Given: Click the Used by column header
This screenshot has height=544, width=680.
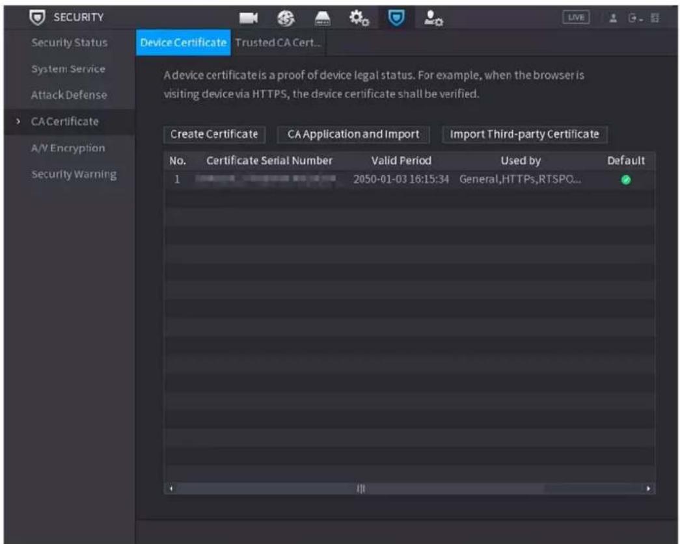Looking at the screenshot, I should pyautogui.click(x=521, y=161).
